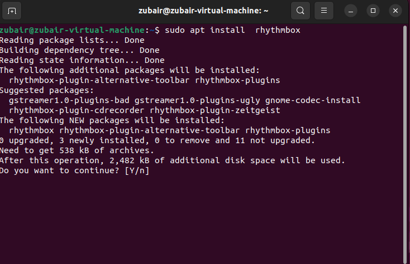The width and height of the screenshot is (410, 264).
Task: Select the 'Reading package lists... Done' line
Action: point(72,41)
